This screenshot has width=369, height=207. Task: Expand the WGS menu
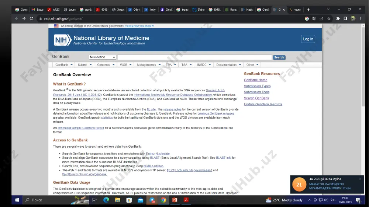tap(126, 64)
